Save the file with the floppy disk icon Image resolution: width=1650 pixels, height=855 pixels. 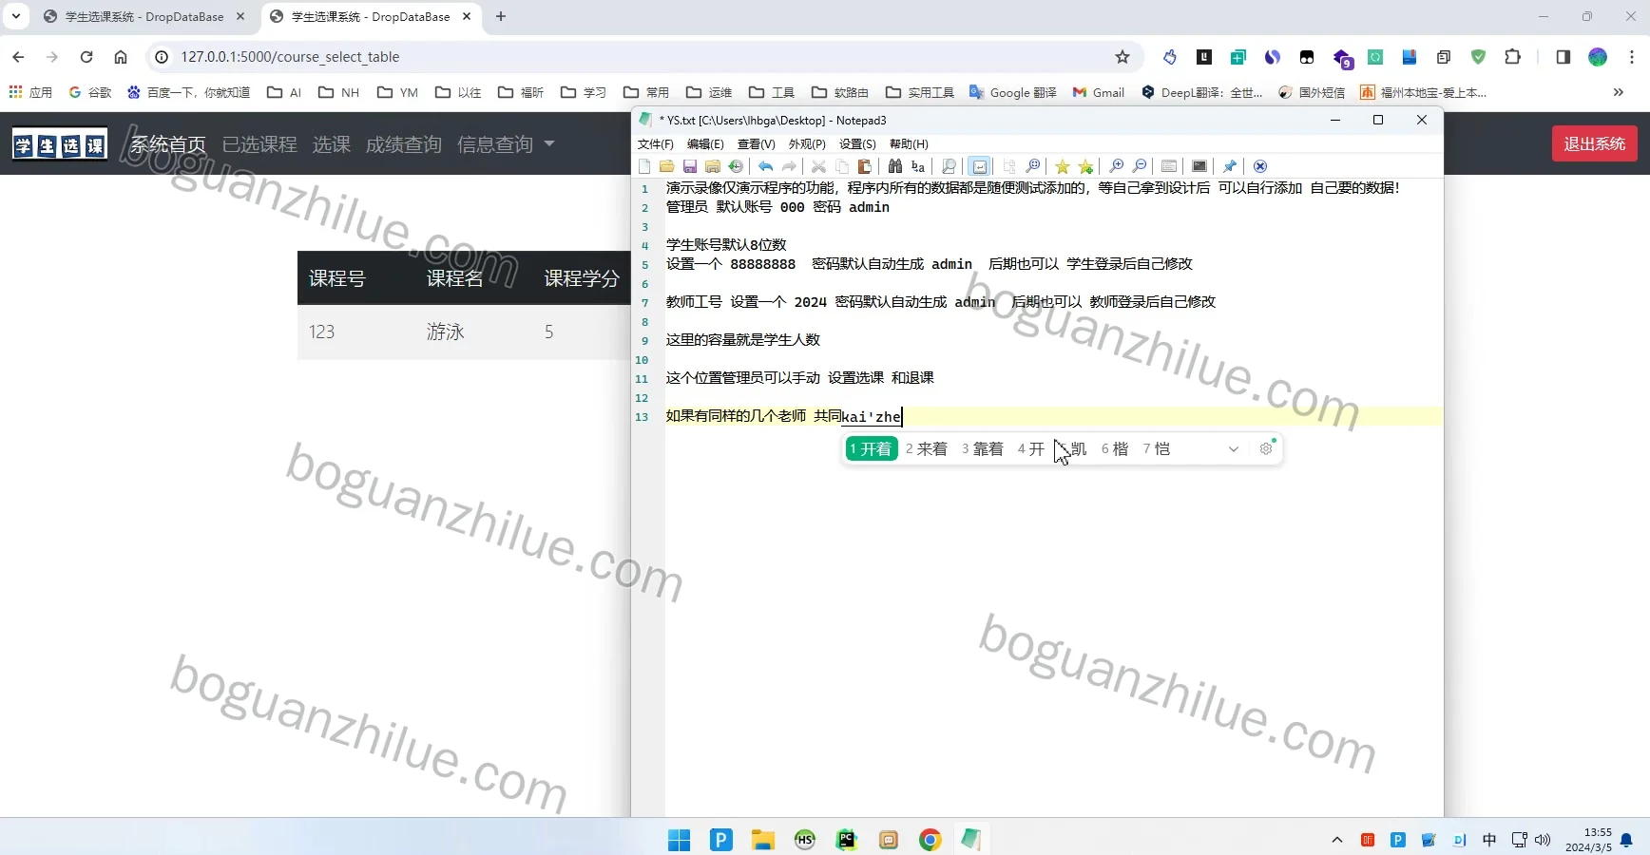click(690, 166)
